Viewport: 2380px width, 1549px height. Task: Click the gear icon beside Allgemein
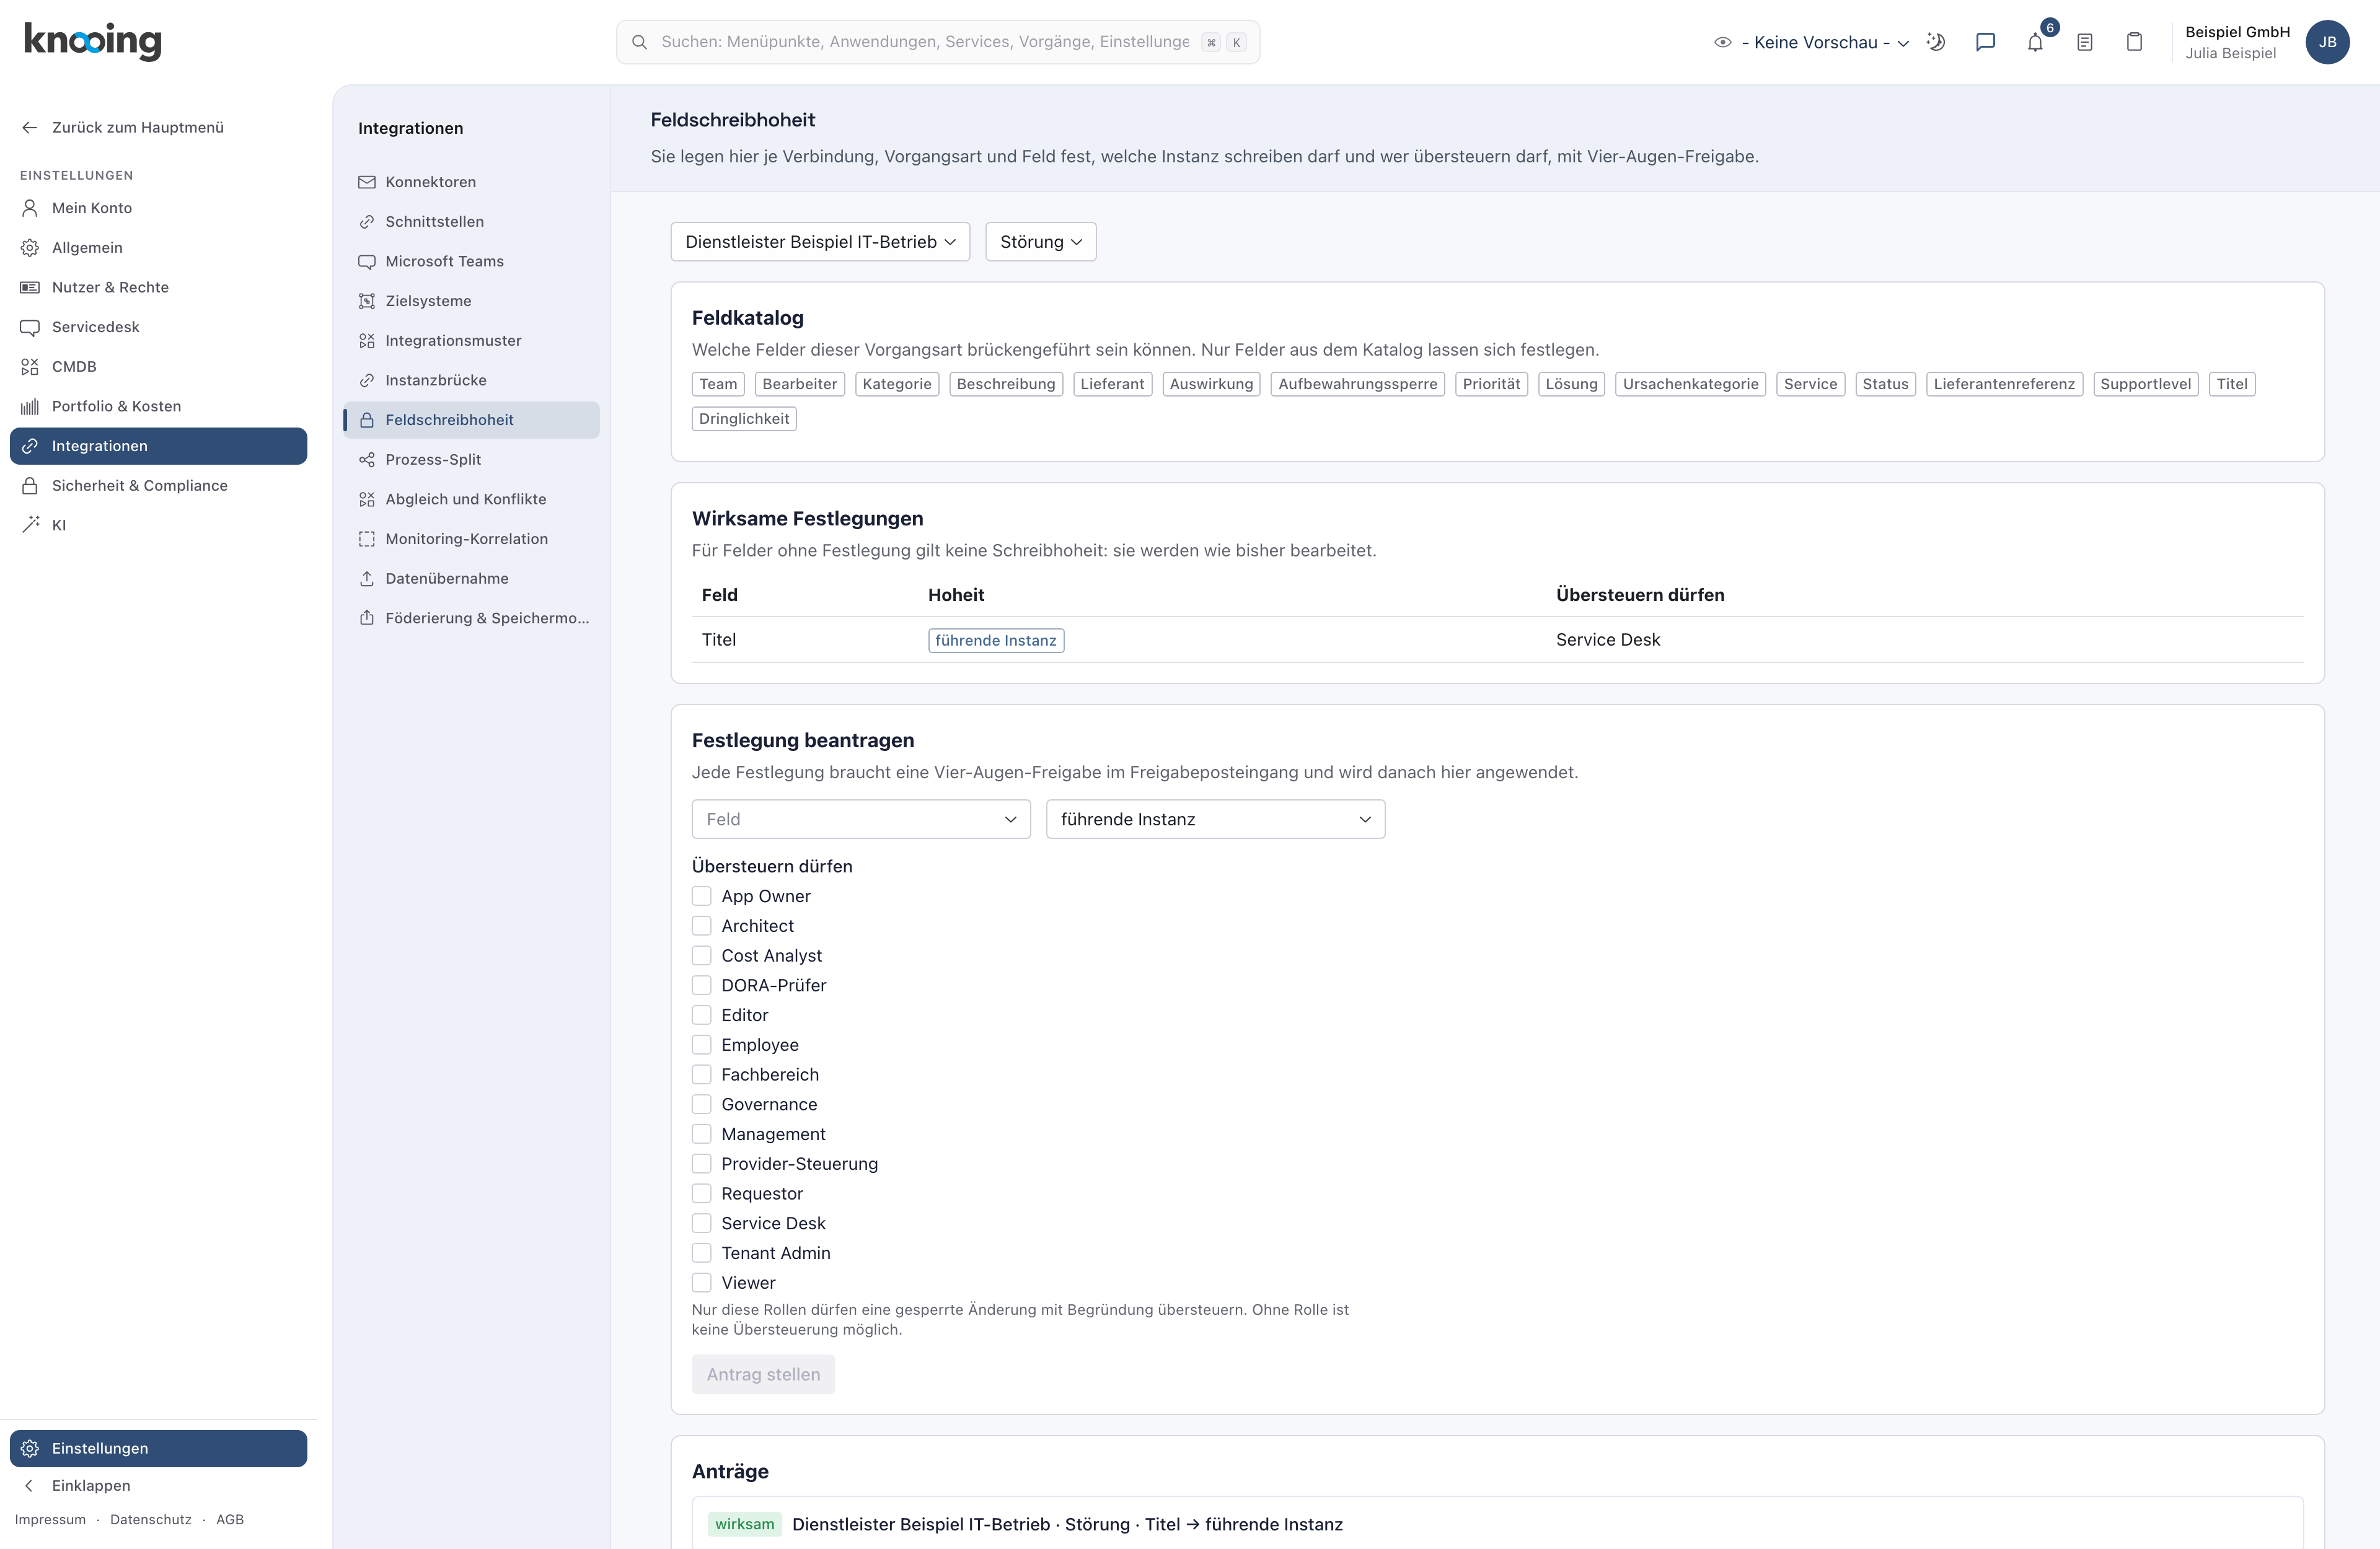tap(30, 248)
